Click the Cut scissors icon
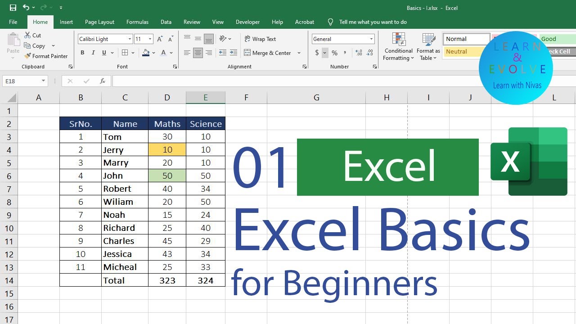The image size is (576, 324). point(27,35)
